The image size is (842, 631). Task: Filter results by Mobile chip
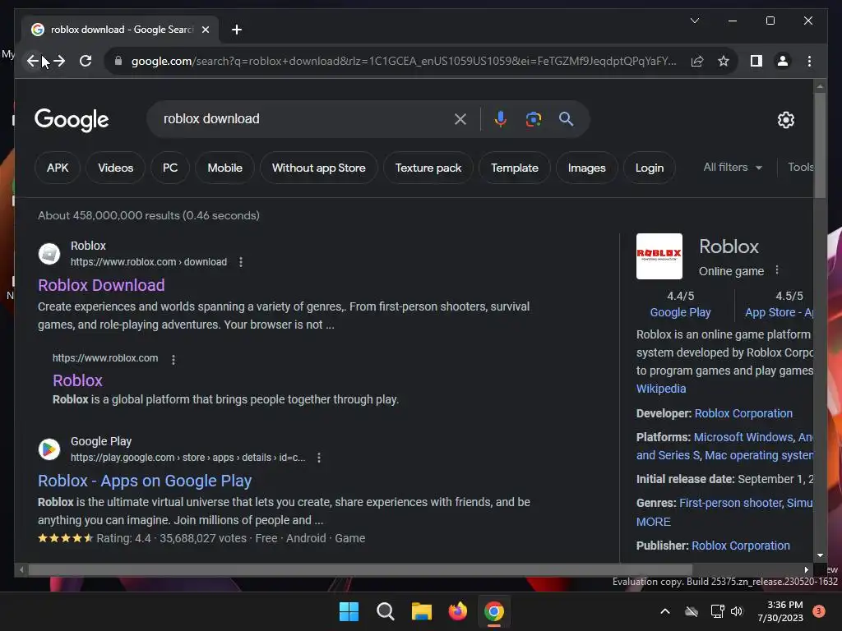pos(225,168)
